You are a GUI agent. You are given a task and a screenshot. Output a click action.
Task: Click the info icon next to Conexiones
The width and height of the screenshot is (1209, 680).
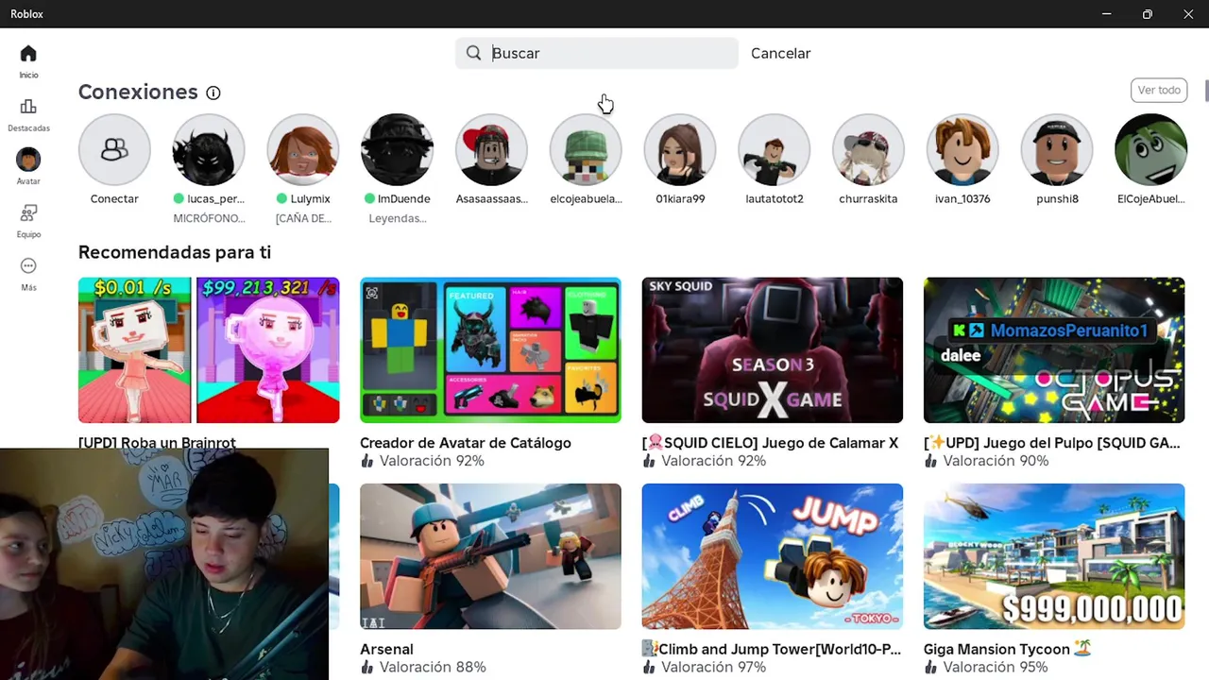[x=213, y=93]
